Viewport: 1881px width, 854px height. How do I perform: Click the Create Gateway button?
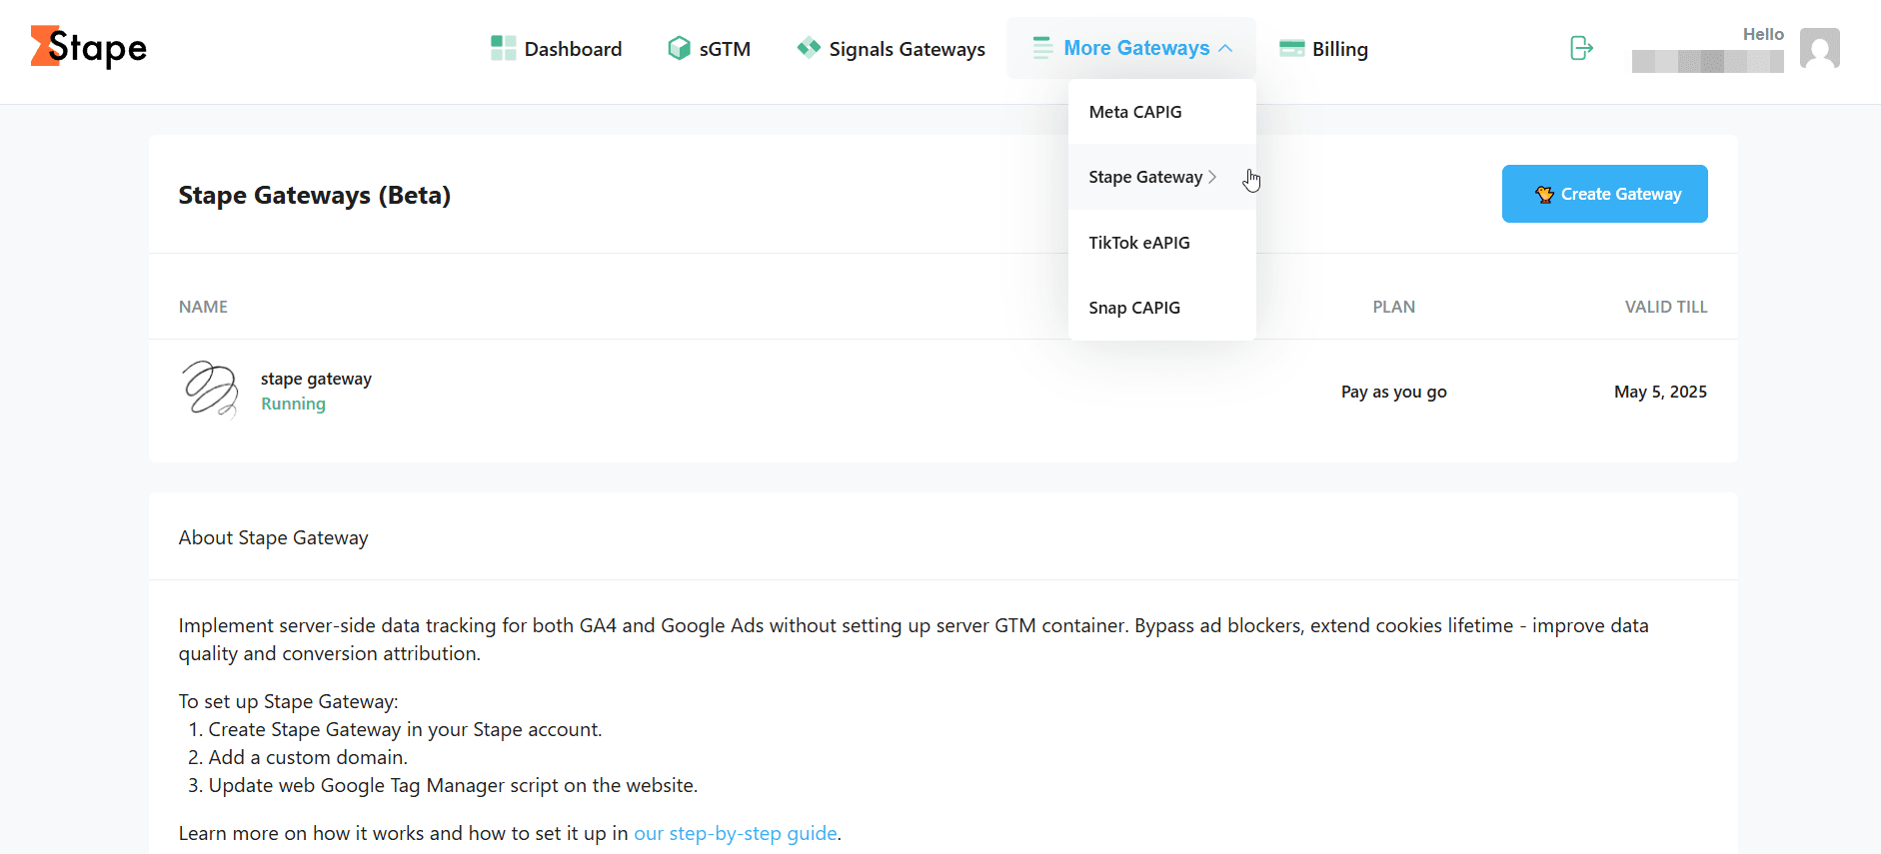[1604, 194]
